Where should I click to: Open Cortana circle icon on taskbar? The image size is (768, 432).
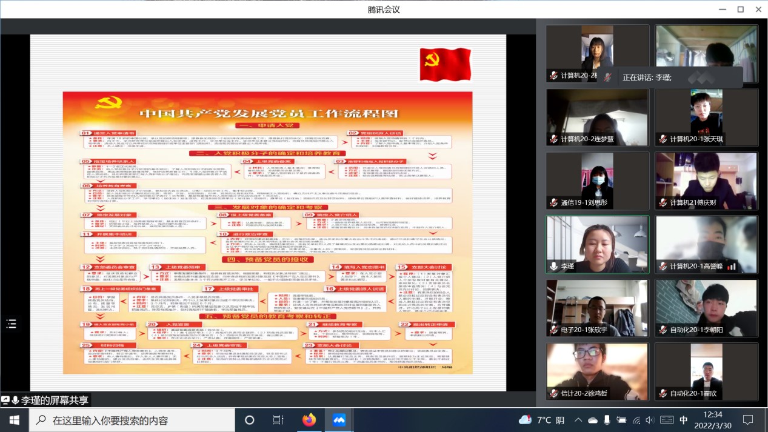[x=249, y=420]
